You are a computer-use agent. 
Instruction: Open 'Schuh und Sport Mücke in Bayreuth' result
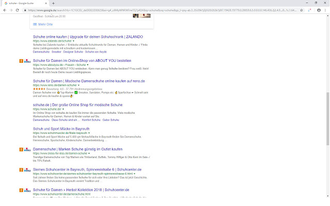click(x=61, y=129)
